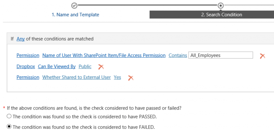The image size is (274, 131).
Task: Remove the Dropbox Public condition with red X
Action: pos(101,67)
